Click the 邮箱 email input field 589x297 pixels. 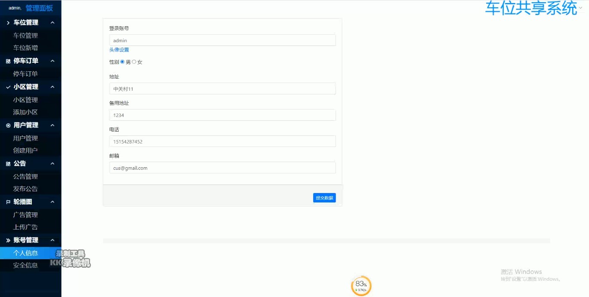(x=222, y=168)
